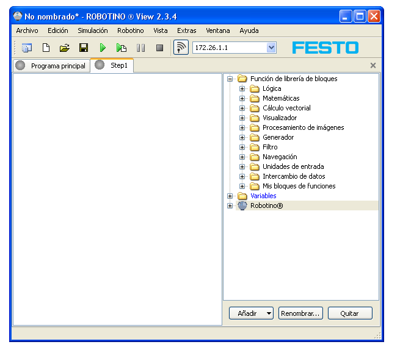400x350 pixels.
Task: Expand the Generador folder
Action: (242, 137)
